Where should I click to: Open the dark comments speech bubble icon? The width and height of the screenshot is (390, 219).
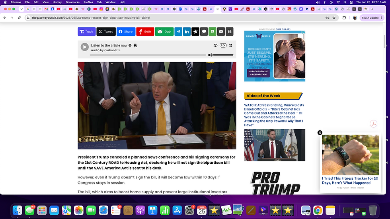(x=204, y=31)
